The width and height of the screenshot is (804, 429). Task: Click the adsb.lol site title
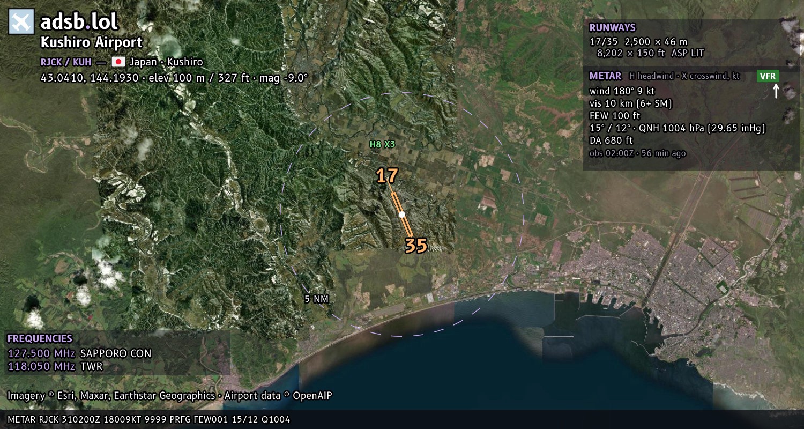pyautogui.click(x=79, y=22)
